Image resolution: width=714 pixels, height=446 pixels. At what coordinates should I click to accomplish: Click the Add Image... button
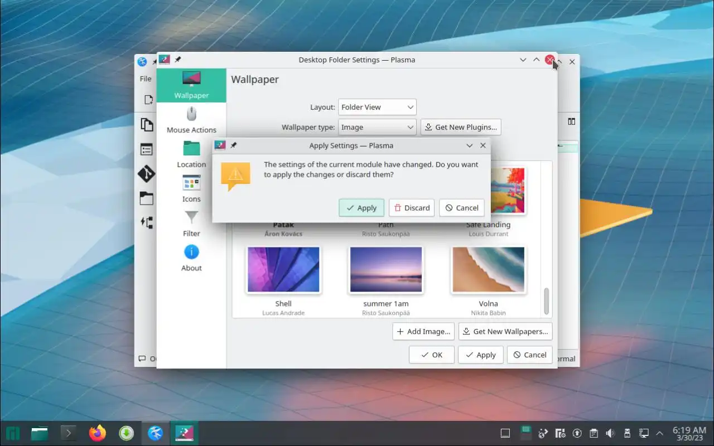tap(423, 331)
